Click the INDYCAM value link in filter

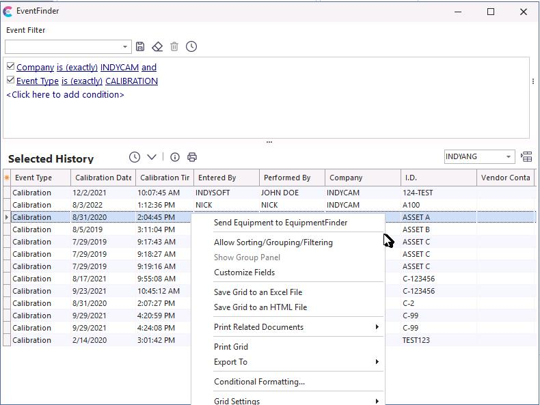coord(120,68)
